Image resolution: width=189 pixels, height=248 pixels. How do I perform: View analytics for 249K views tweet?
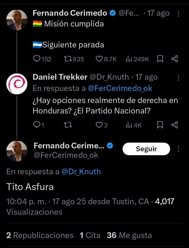click(x=129, y=59)
